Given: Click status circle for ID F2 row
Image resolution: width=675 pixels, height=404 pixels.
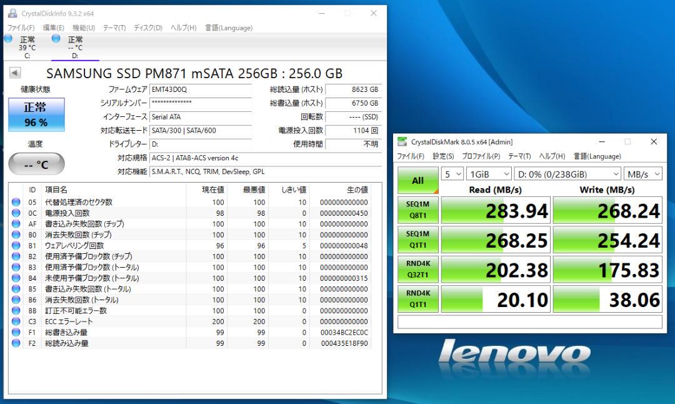Looking at the screenshot, I should pos(16,343).
